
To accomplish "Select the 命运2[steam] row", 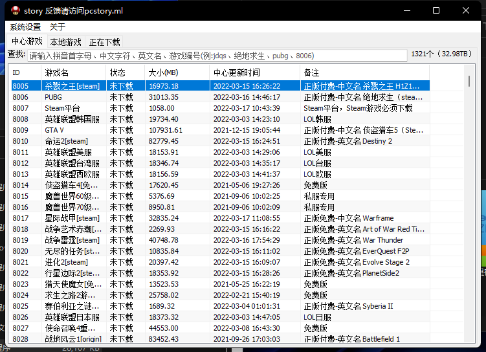I will 221,141.
